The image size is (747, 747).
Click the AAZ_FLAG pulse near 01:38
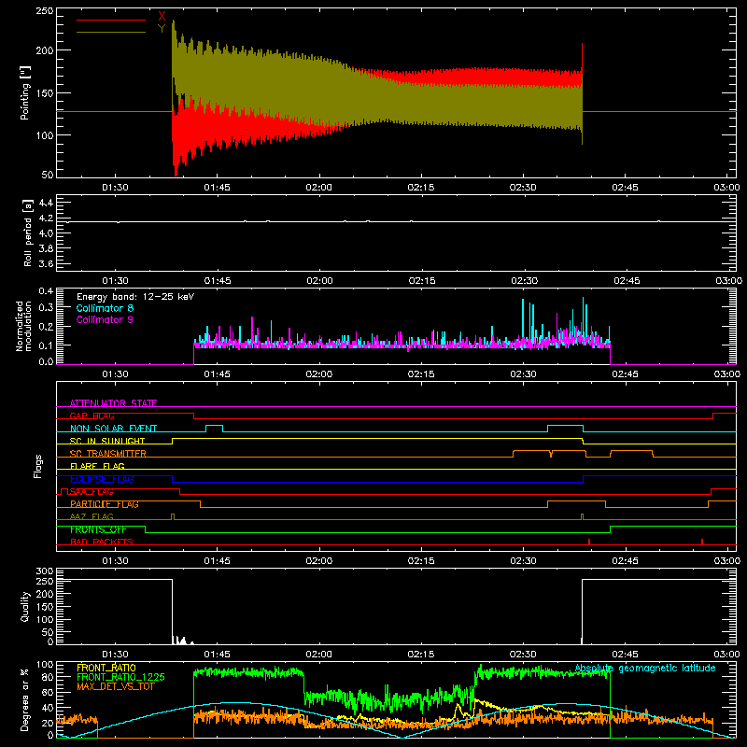[173, 517]
